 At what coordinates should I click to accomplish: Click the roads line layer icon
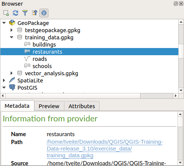tap(27, 59)
